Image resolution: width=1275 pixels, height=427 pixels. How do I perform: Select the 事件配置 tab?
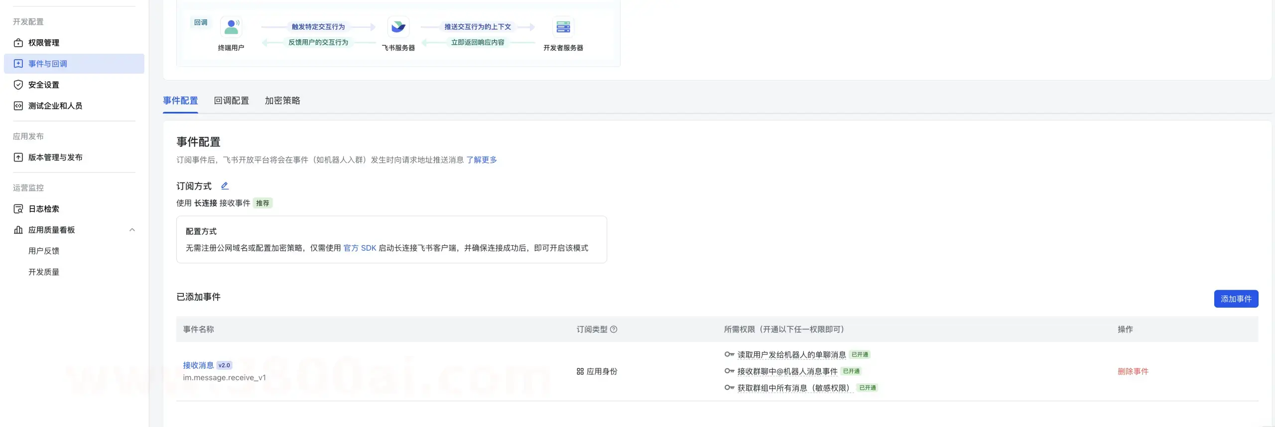[180, 101]
